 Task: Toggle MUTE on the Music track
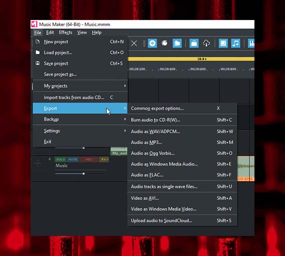click(x=72, y=159)
